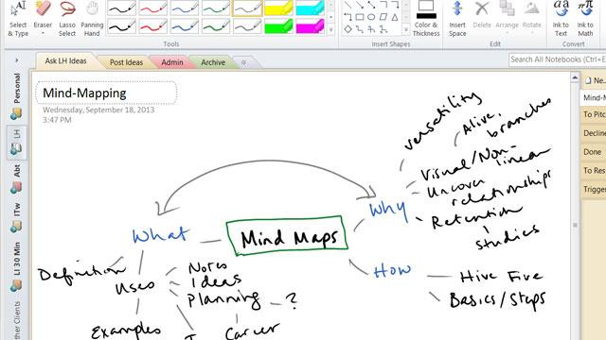Screen dimensions: 606x340
Task: Select the thick green pen
Action: [216, 27]
